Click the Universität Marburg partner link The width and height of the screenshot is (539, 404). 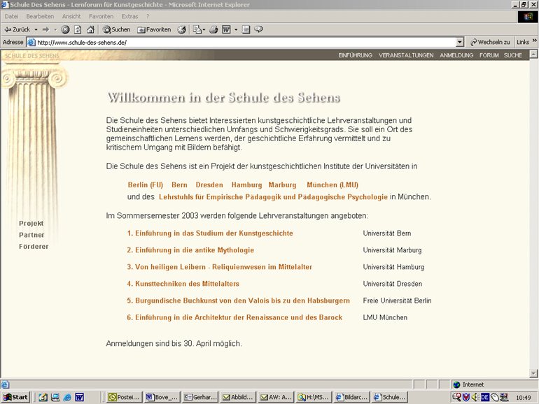pos(283,185)
